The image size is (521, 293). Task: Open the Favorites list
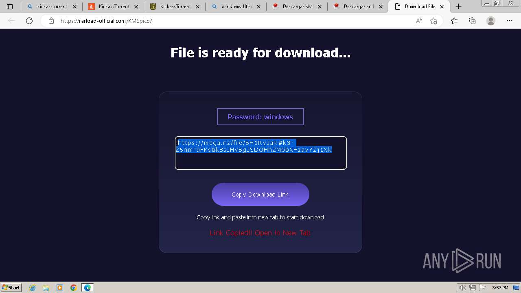click(x=454, y=21)
